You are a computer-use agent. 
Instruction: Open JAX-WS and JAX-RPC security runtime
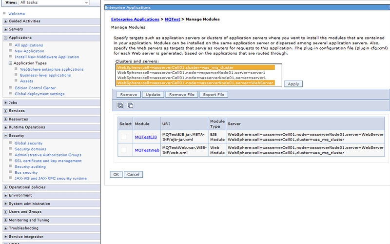[x=51, y=178]
